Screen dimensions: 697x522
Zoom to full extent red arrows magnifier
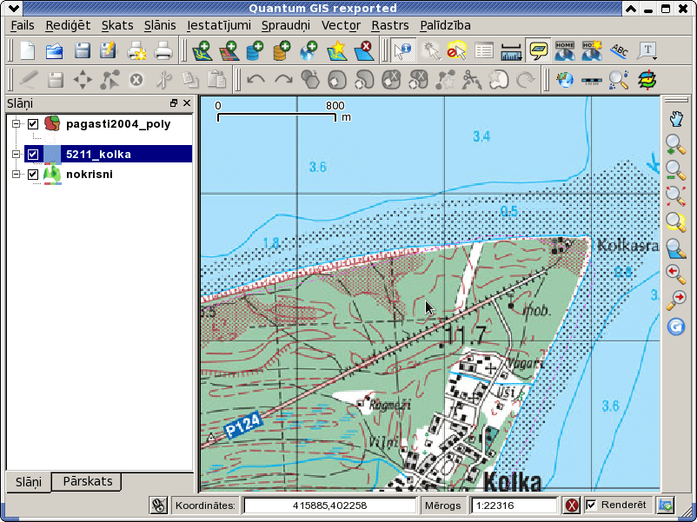[675, 196]
